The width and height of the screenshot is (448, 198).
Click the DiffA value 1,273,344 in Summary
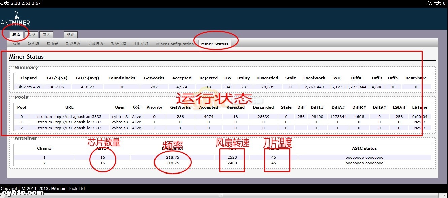pyautogui.click(x=356, y=87)
